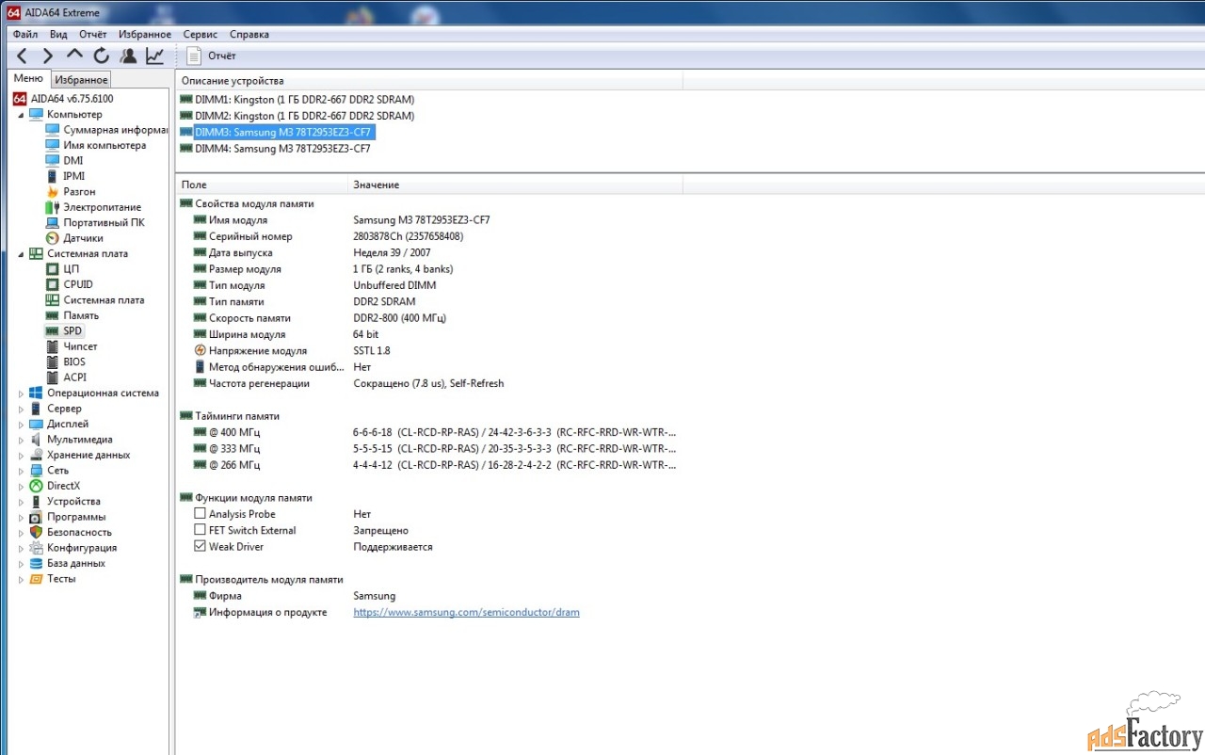Viewport: 1205px width, 755px height.
Task: Open the ЦП processor icon
Action: tap(53, 269)
